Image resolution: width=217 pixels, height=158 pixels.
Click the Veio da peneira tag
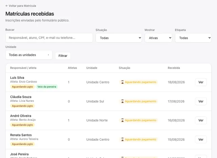pyautogui.click(x=47, y=87)
